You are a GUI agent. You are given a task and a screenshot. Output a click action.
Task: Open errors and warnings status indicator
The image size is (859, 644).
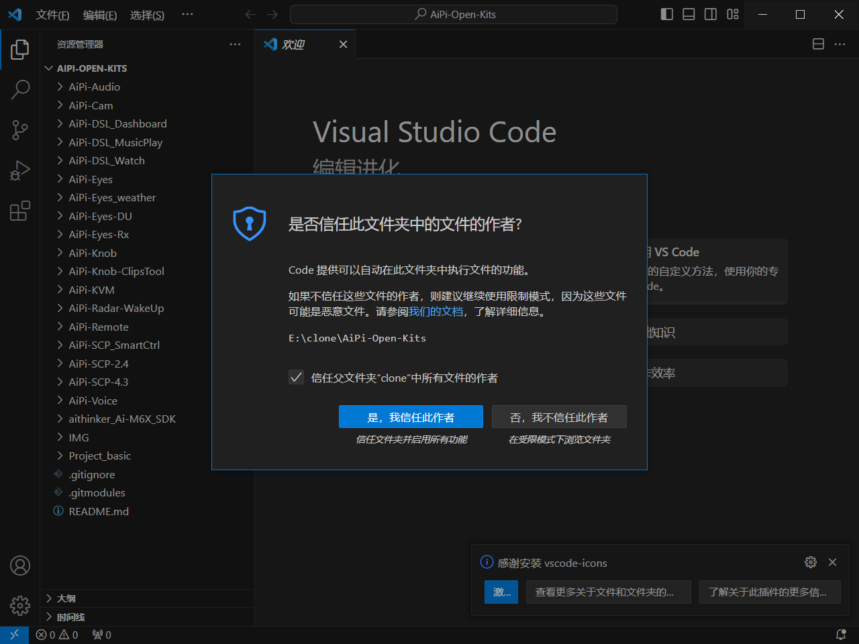(x=57, y=635)
